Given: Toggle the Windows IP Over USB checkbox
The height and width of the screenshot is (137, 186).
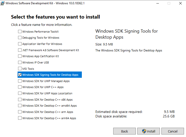Looking at the screenshot, I should pyautogui.click(x=20, y=62).
